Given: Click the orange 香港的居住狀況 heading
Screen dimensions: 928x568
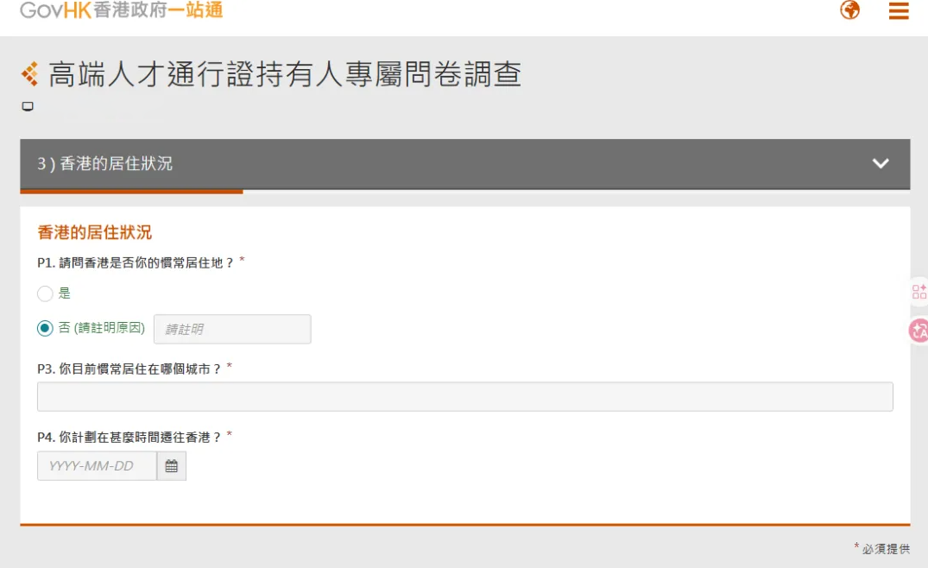Looking at the screenshot, I should (x=95, y=232).
